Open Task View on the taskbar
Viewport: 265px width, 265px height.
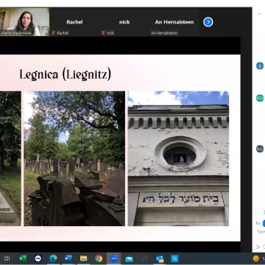tap(7, 258)
